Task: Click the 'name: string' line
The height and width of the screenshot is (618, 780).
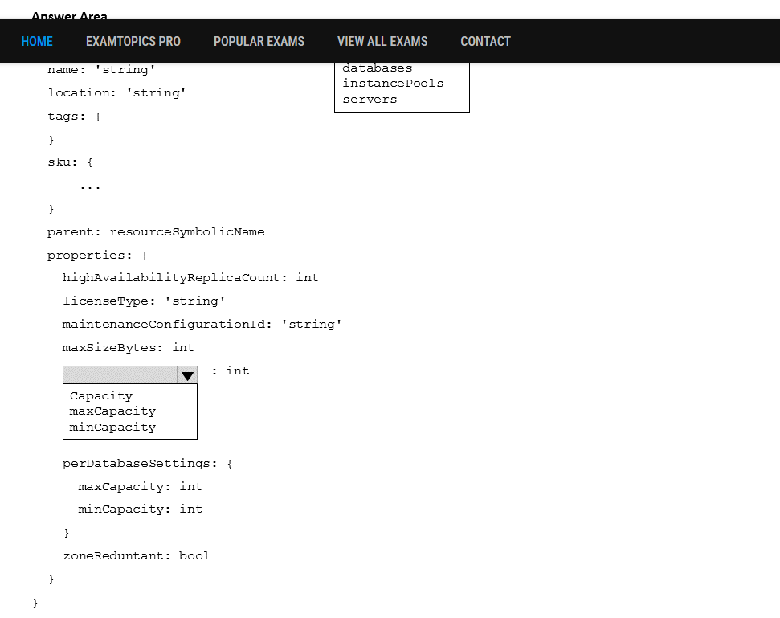Action: (101, 70)
